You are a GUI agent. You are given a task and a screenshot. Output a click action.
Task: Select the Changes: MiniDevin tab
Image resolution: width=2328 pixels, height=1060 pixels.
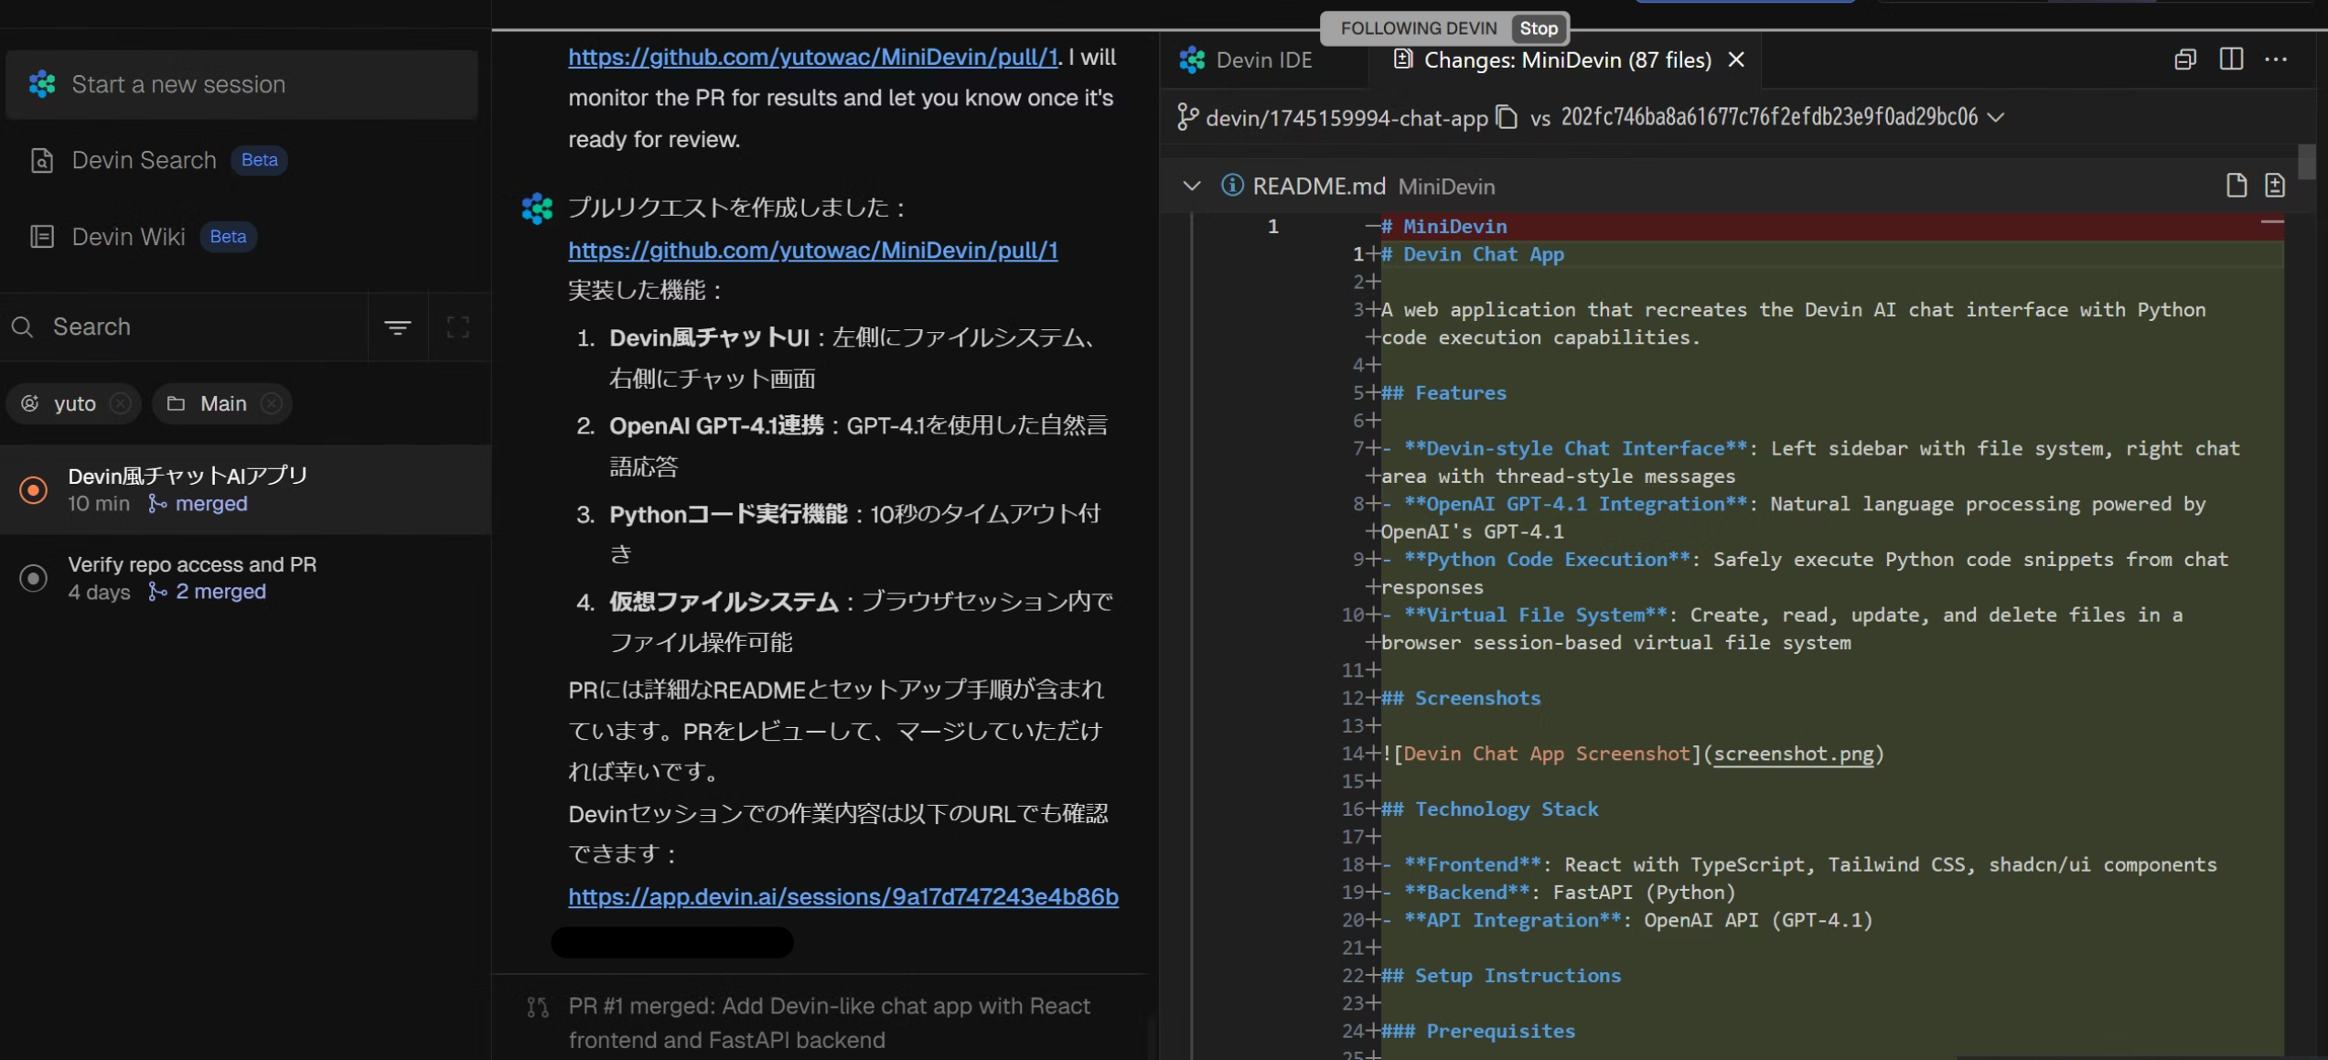[x=1566, y=59]
